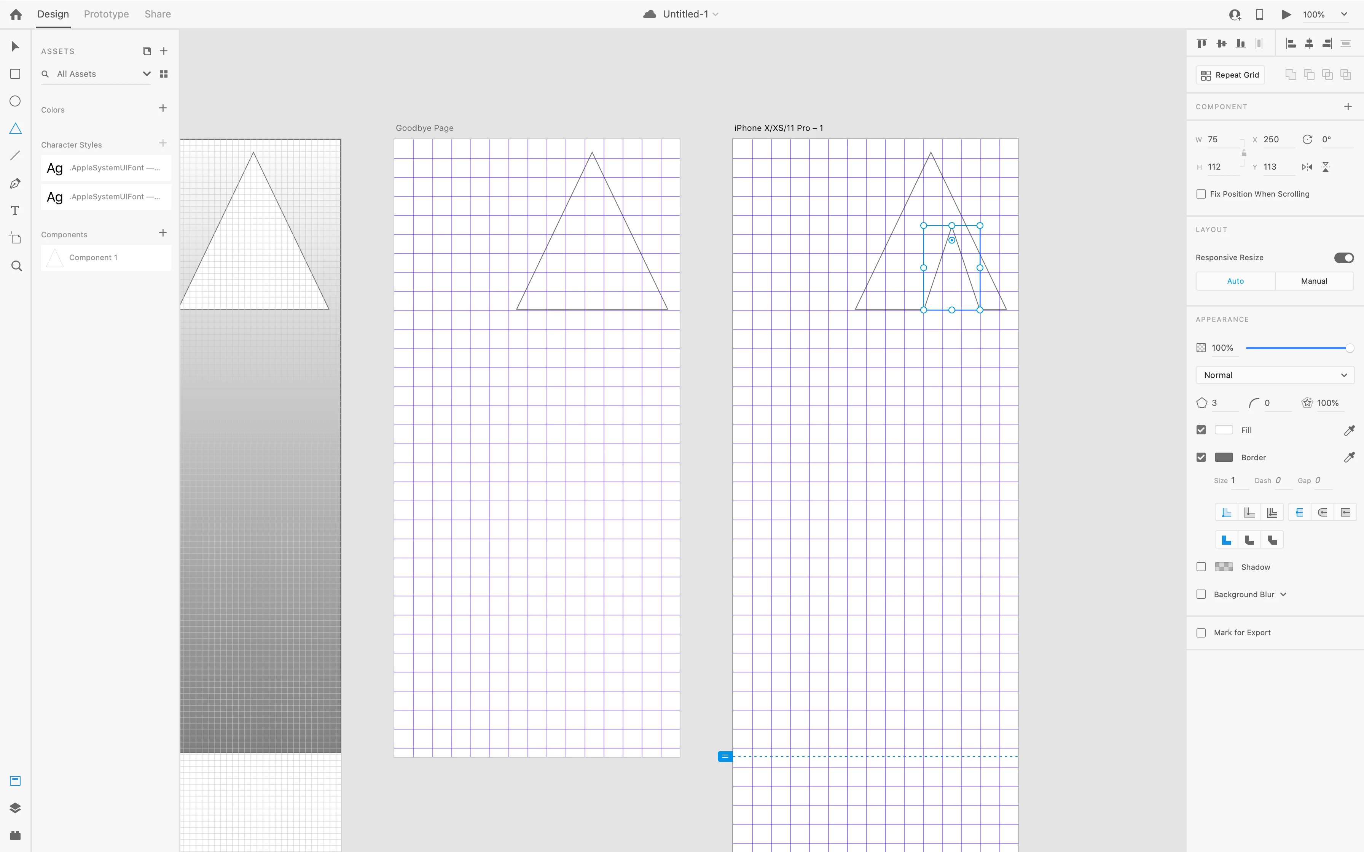Viewport: 1364px width, 852px height.
Task: Flip the shape horizontally
Action: 1307,167
